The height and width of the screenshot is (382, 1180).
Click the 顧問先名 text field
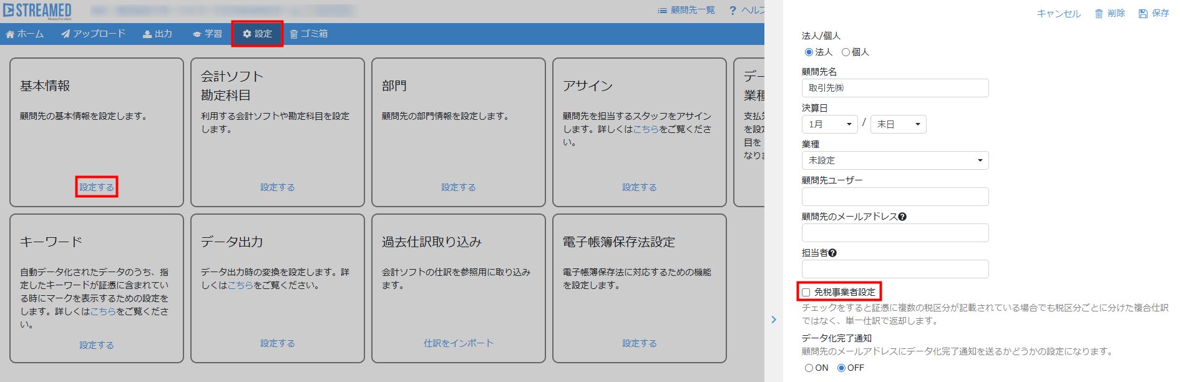[895, 88]
